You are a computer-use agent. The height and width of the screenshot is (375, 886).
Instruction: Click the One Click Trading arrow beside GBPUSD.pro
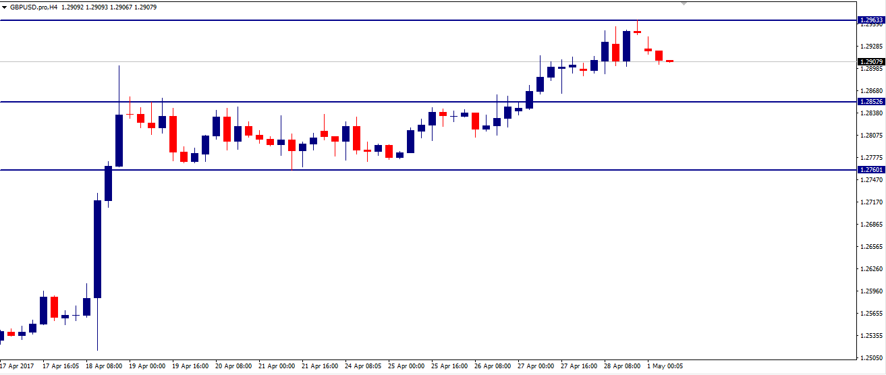pyautogui.click(x=4, y=7)
